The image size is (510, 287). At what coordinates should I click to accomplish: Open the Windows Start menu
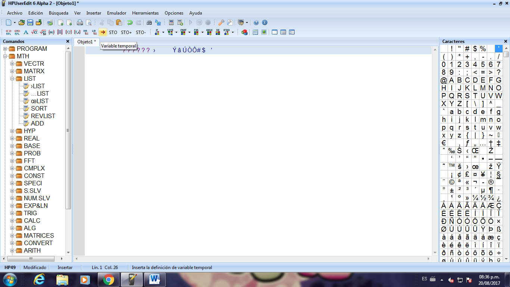(10, 279)
